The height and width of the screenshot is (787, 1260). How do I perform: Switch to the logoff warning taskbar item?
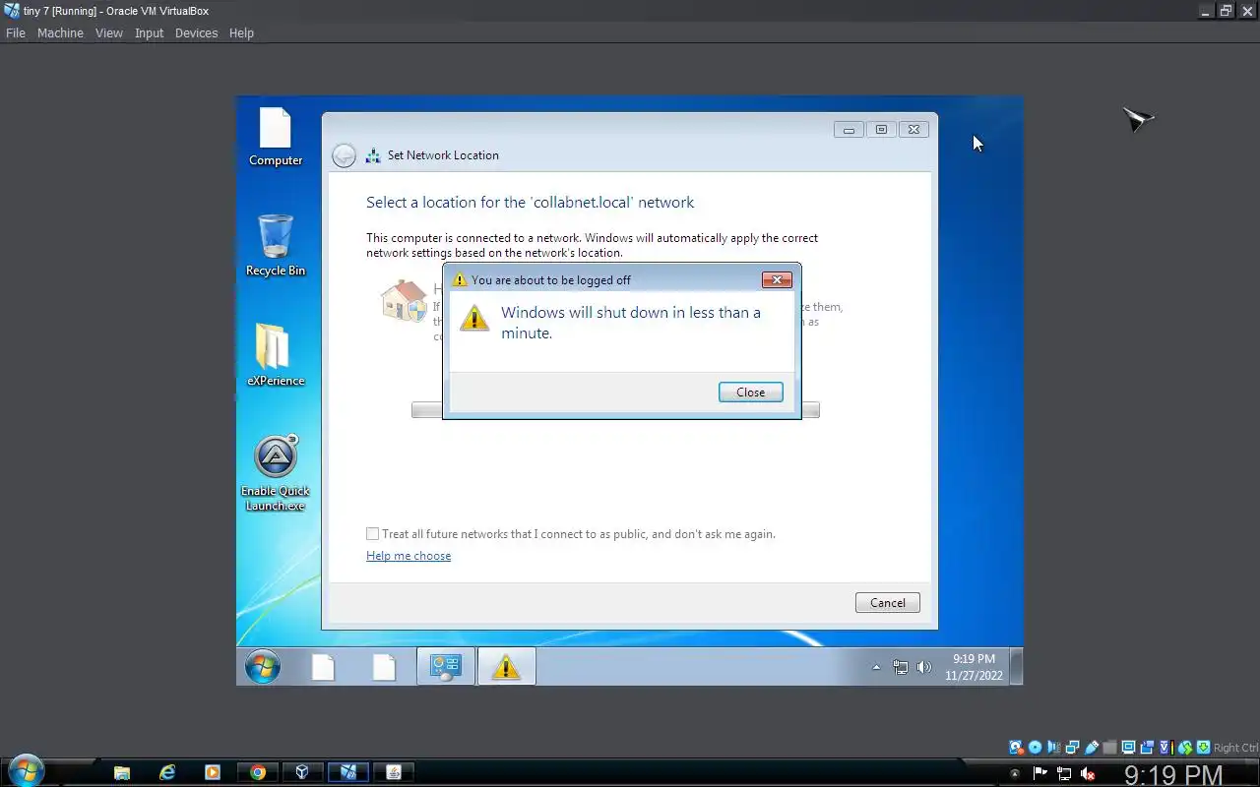(x=506, y=667)
